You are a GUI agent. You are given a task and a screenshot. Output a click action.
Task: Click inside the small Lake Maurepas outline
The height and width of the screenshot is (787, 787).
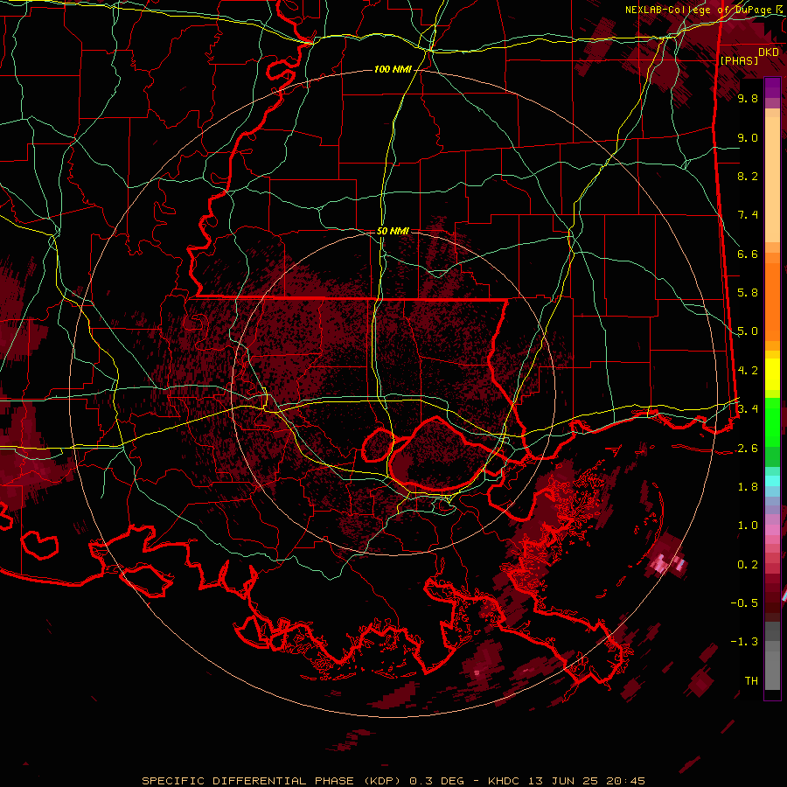pyautogui.click(x=378, y=445)
